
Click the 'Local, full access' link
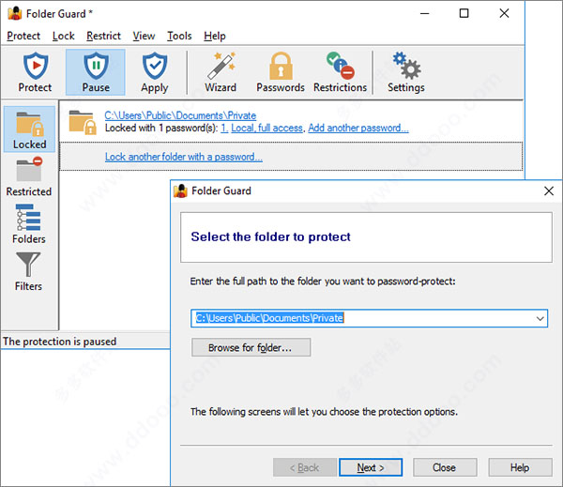coord(266,128)
